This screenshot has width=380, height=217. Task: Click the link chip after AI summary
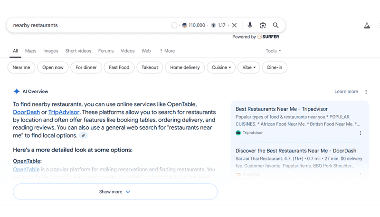tap(83, 135)
